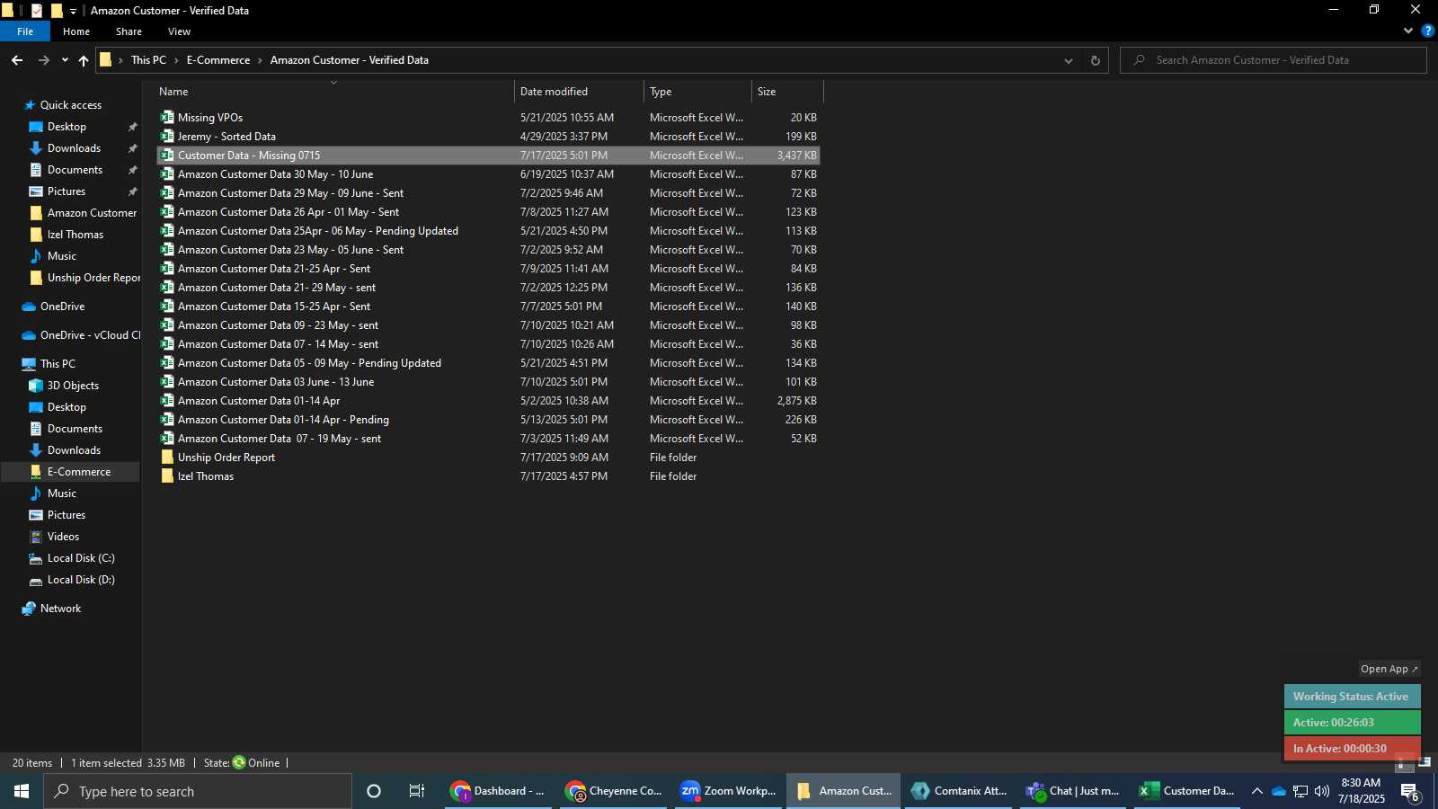Switch to Excel Customer Data taskbar app
Image resolution: width=1438 pixels, height=809 pixels.
click(x=1186, y=791)
